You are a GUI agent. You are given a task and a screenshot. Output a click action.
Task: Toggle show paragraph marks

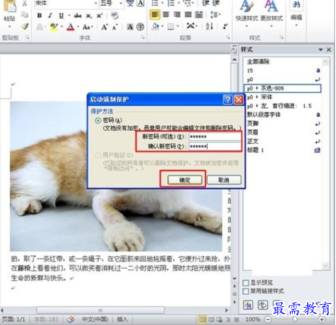(x=225, y=27)
